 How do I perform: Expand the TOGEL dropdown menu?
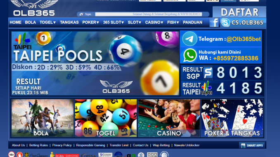point(47,22)
